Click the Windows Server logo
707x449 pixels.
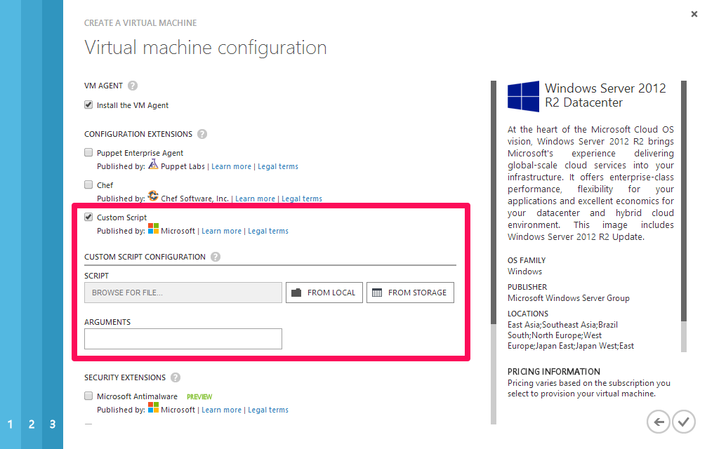pyautogui.click(x=523, y=96)
